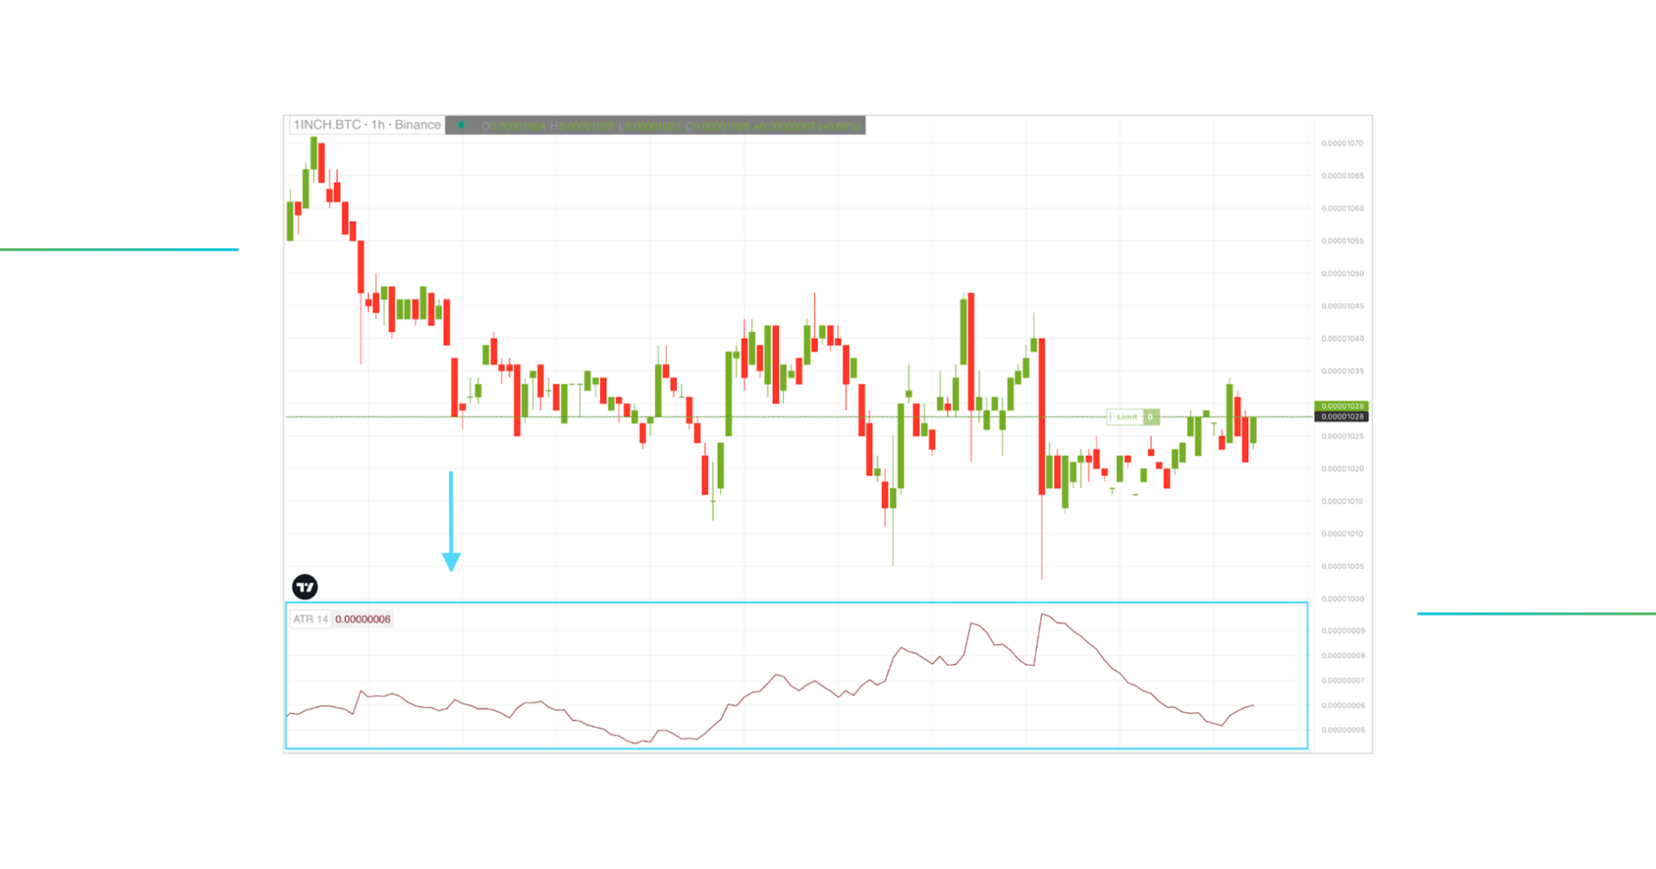Click the ATR value 0.00000006 readout
This screenshot has height=869, width=1656.
pos(362,619)
